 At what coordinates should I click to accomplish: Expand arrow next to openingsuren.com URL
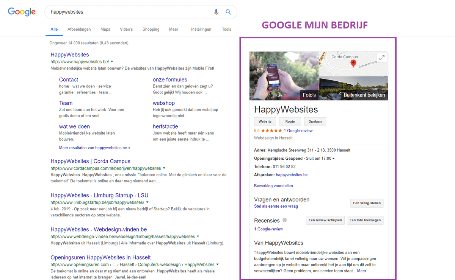click(218, 264)
